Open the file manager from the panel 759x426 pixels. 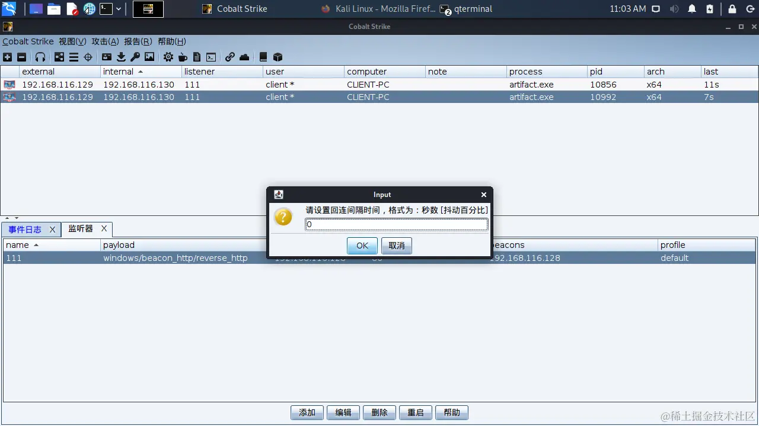pos(54,9)
